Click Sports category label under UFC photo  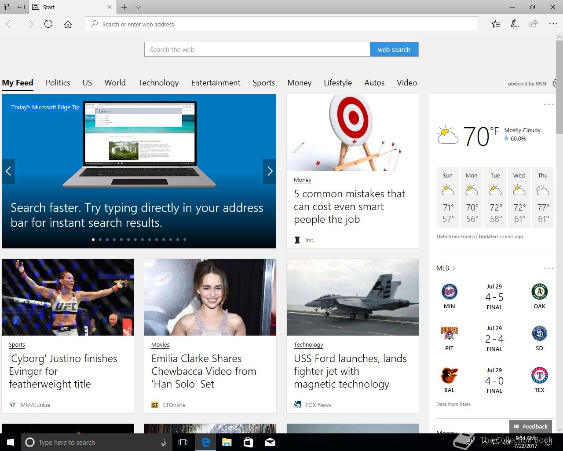click(17, 345)
